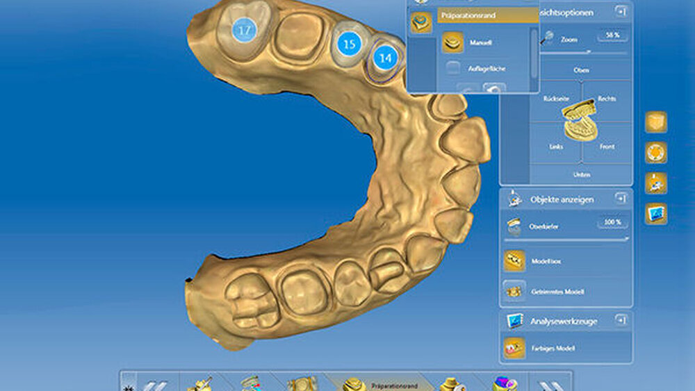The width and height of the screenshot is (695, 391).
Task: Switch view to Front
Action: (605, 147)
